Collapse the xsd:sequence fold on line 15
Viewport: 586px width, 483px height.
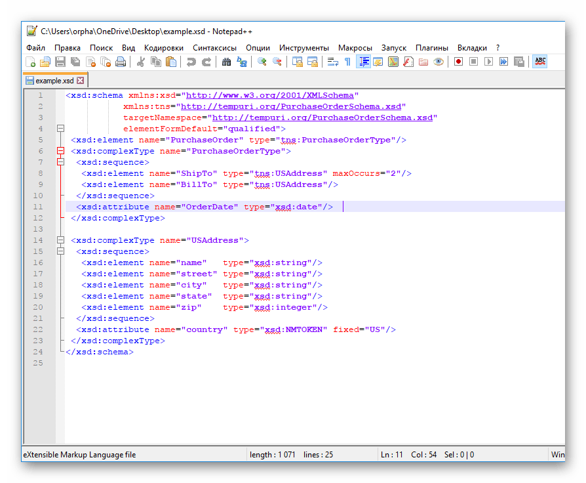pyautogui.click(x=60, y=251)
